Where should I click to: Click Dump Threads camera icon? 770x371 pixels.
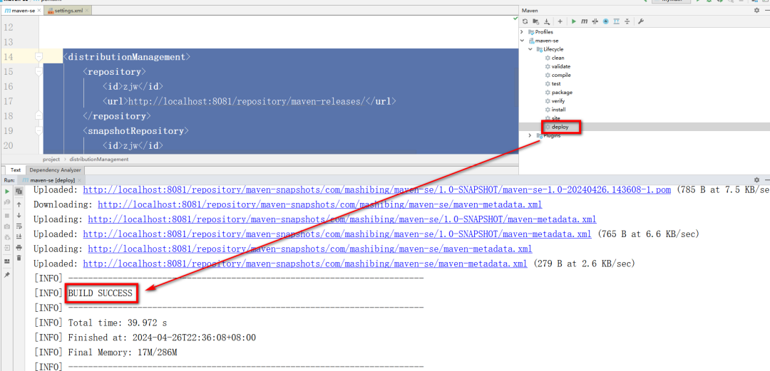click(7, 226)
